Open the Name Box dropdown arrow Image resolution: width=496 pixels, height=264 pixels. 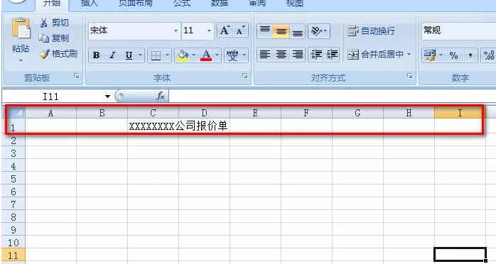107,97
